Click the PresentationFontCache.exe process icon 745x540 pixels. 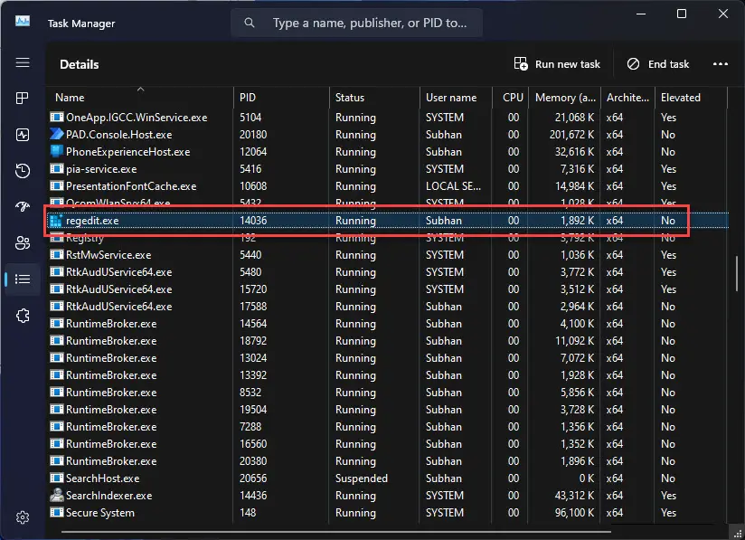(x=57, y=185)
